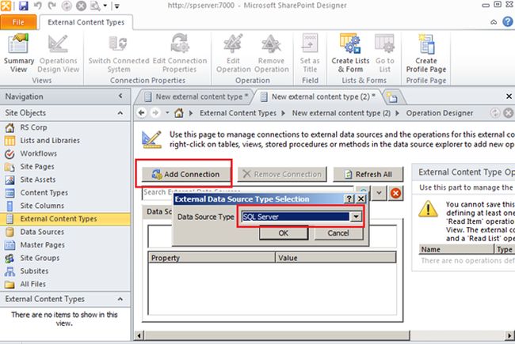Click Edit Connection Properties

pos(179,54)
